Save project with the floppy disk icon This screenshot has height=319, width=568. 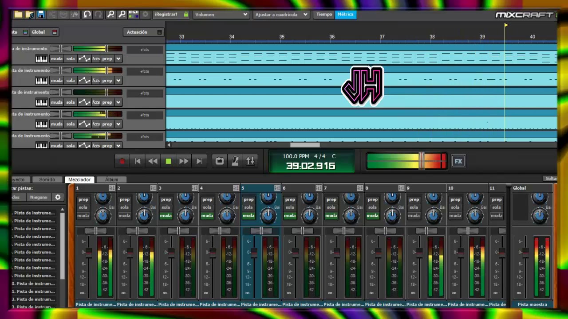40,14
